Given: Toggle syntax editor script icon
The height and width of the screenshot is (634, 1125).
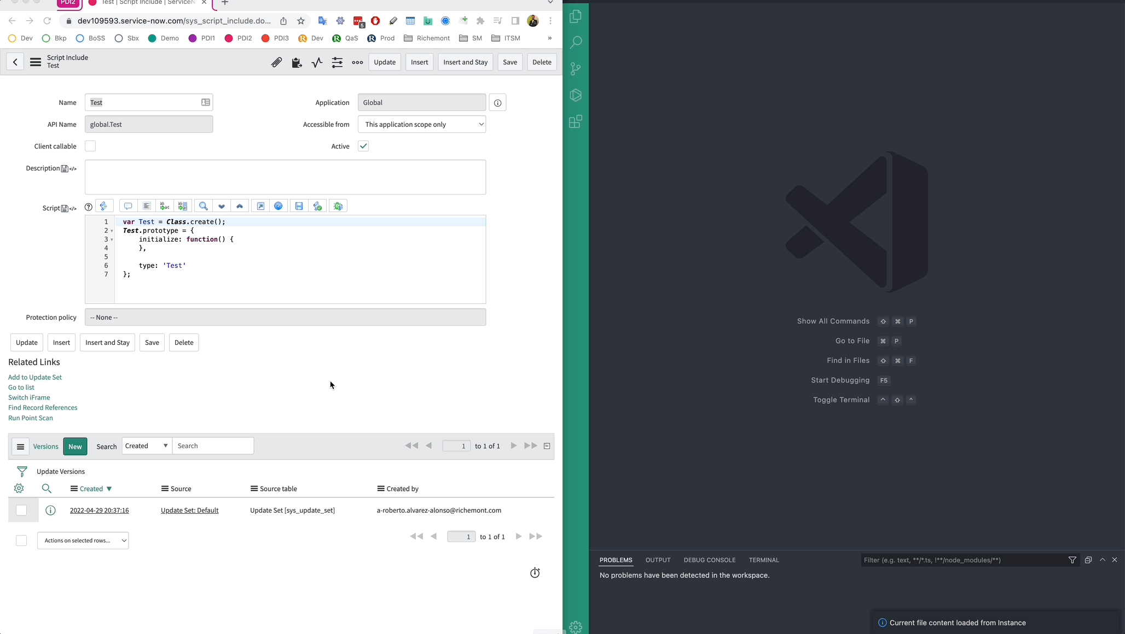Looking at the screenshot, I should coord(104,206).
